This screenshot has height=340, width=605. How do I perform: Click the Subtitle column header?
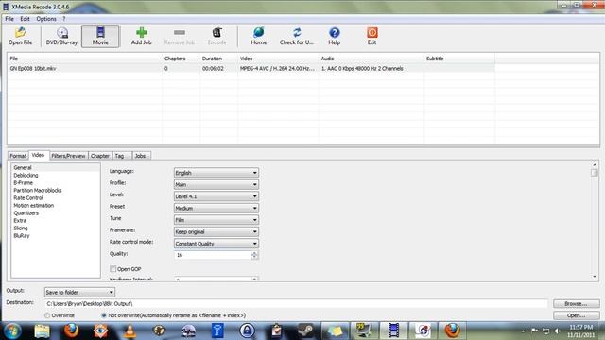pos(459,59)
